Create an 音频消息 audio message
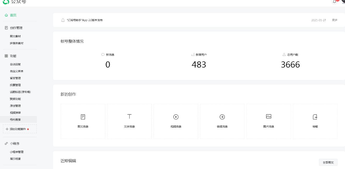 (222, 121)
